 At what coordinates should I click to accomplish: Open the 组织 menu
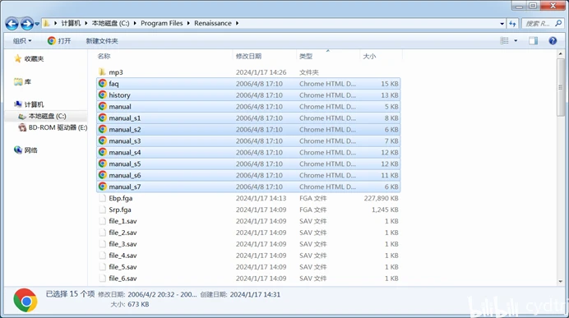tap(22, 40)
